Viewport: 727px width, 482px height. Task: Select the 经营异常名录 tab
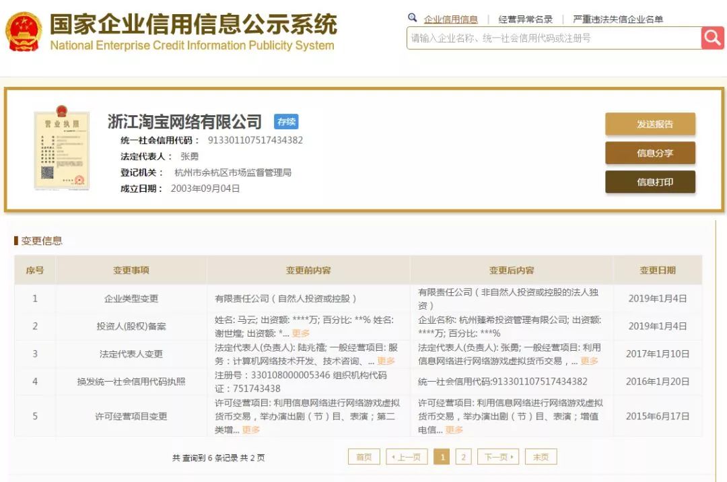tap(525, 20)
